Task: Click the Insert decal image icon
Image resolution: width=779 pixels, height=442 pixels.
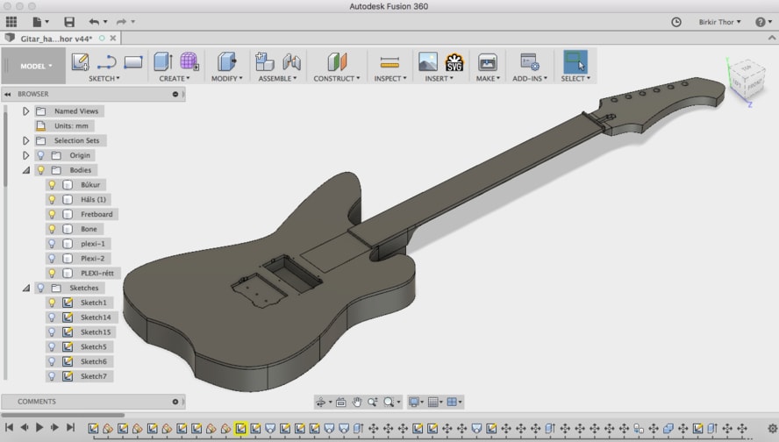Action: point(428,62)
